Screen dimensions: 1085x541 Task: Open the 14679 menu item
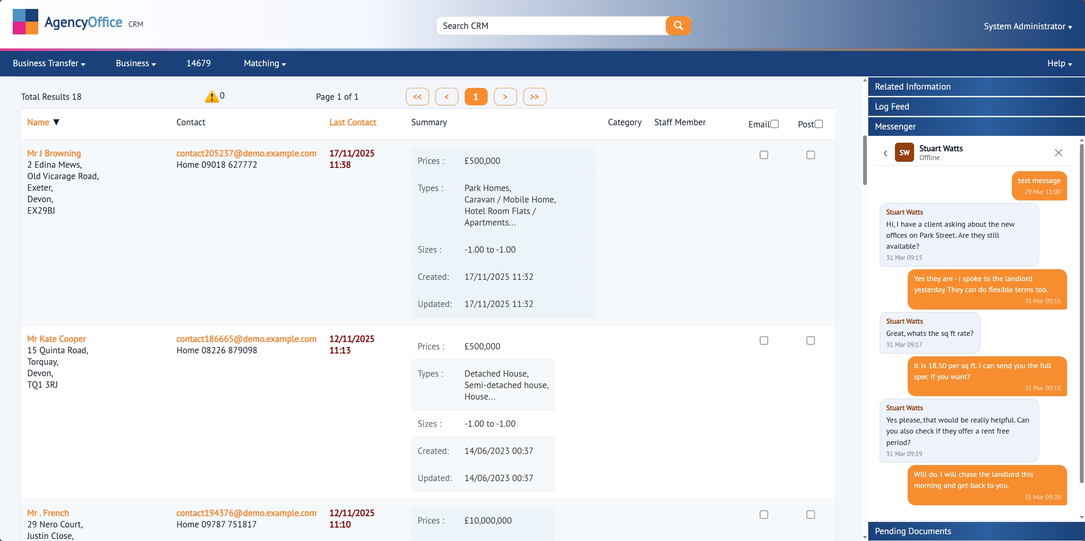pos(198,63)
